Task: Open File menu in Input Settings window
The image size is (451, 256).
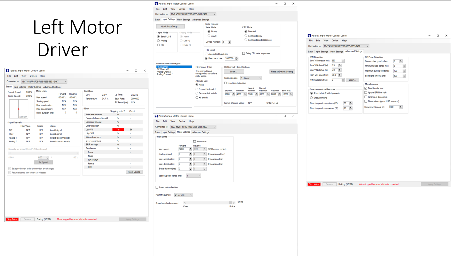Action: coord(158,9)
